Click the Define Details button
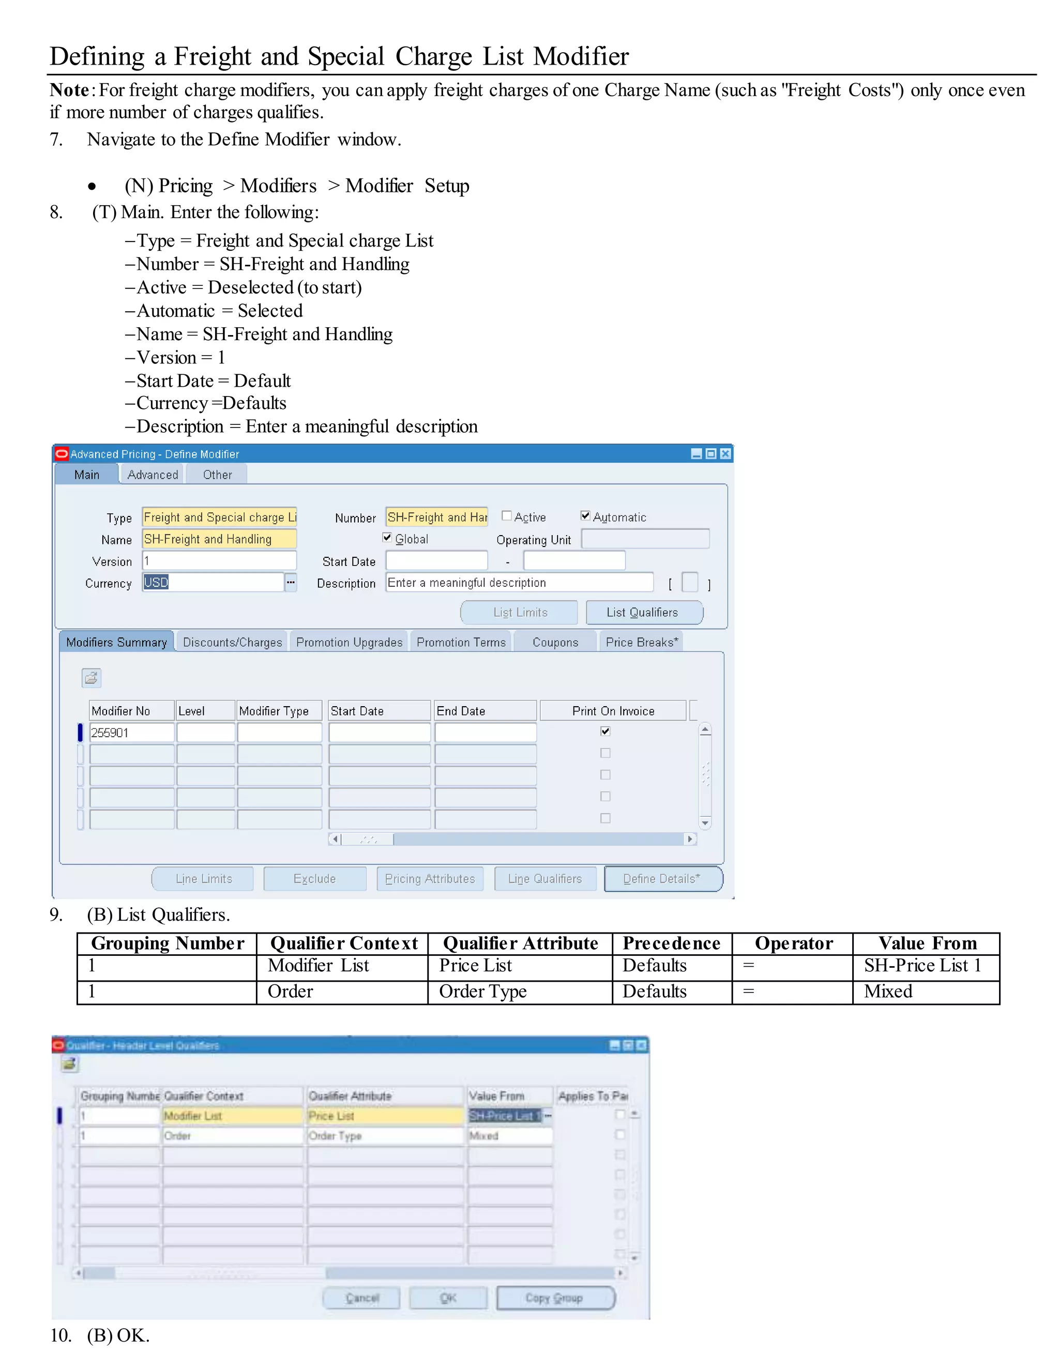1059x1370 pixels. 663,879
